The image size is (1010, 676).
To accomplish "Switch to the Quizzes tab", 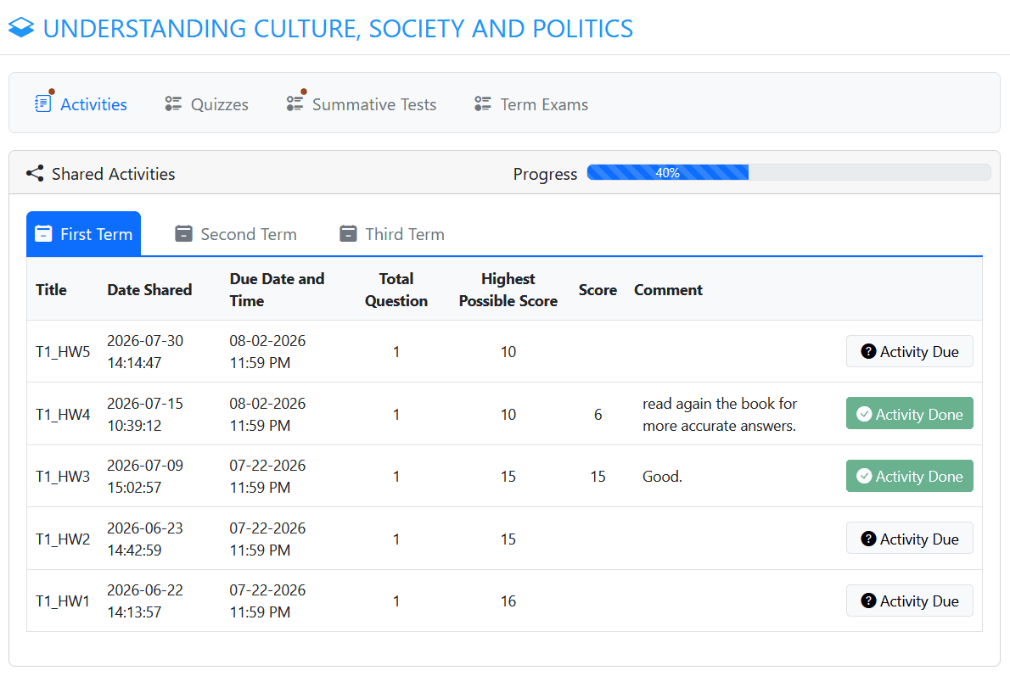I will coord(207,103).
